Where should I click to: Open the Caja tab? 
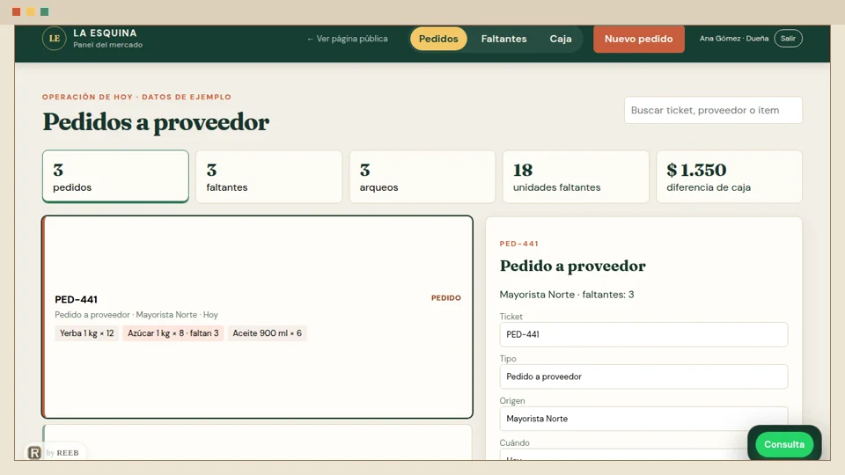coord(561,39)
